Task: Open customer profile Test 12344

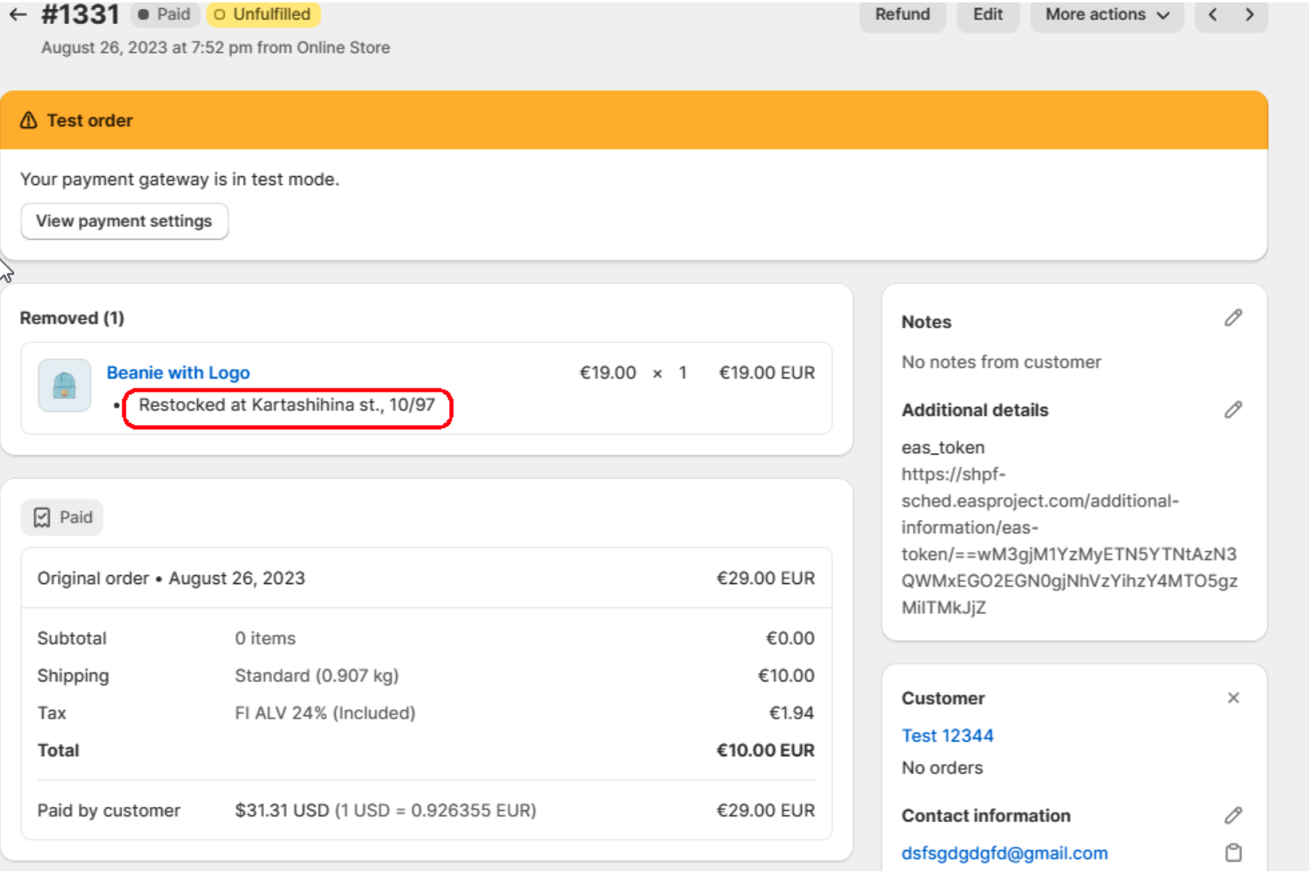Action: pos(947,735)
